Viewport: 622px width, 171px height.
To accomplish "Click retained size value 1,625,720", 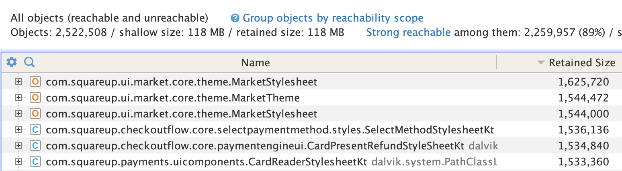I will point(583,82).
